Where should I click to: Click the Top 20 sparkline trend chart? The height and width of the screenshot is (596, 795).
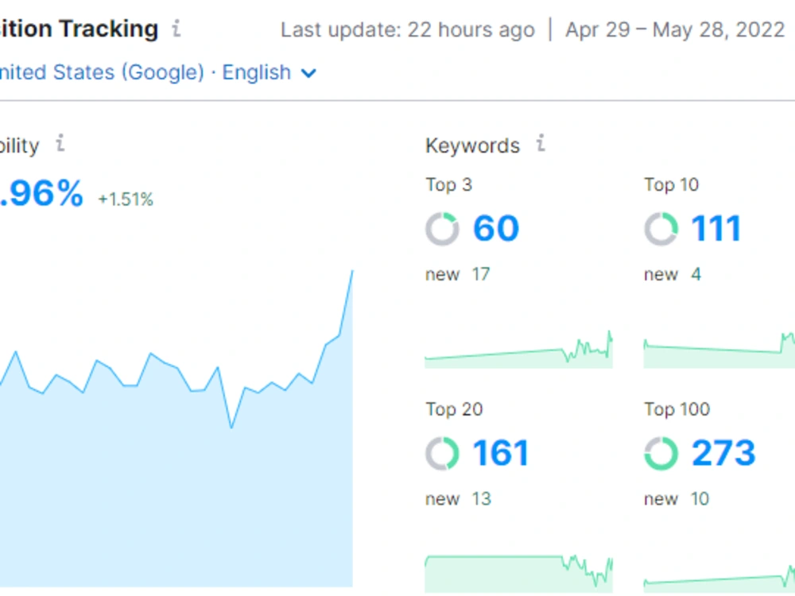tap(518, 574)
